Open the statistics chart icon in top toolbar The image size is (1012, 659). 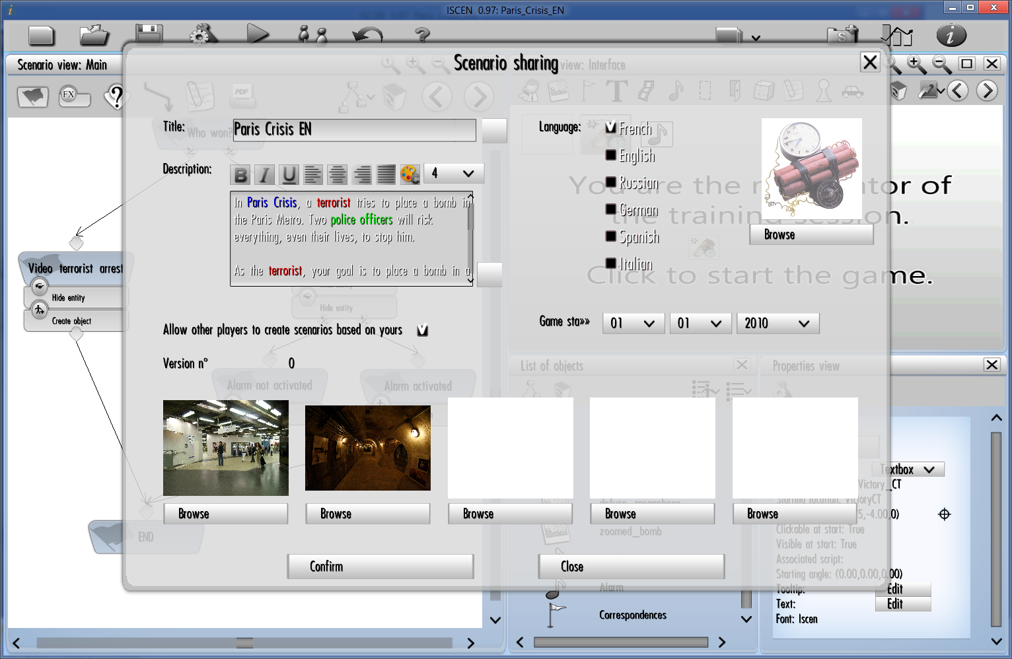(x=896, y=35)
